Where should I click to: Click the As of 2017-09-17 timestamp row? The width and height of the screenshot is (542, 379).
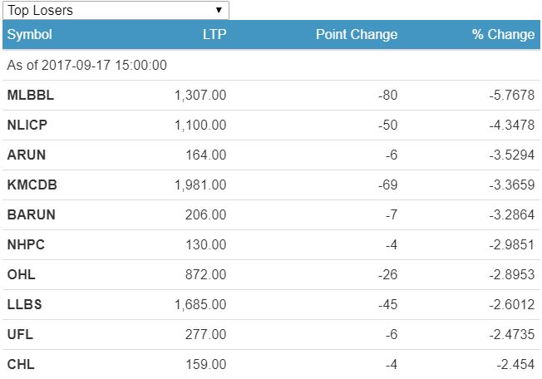pos(87,65)
